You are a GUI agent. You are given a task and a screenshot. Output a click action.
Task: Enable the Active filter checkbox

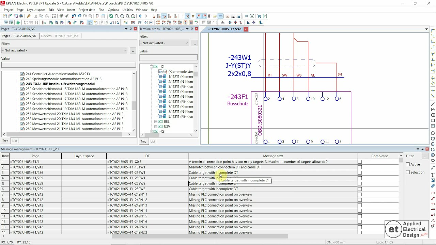point(408,164)
